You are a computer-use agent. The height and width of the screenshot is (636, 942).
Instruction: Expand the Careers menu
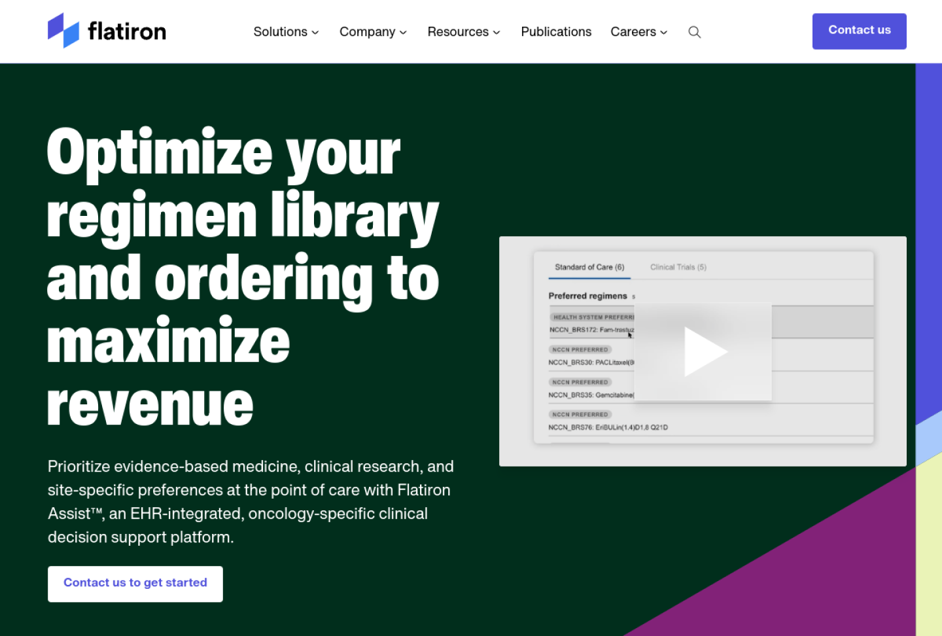click(639, 32)
